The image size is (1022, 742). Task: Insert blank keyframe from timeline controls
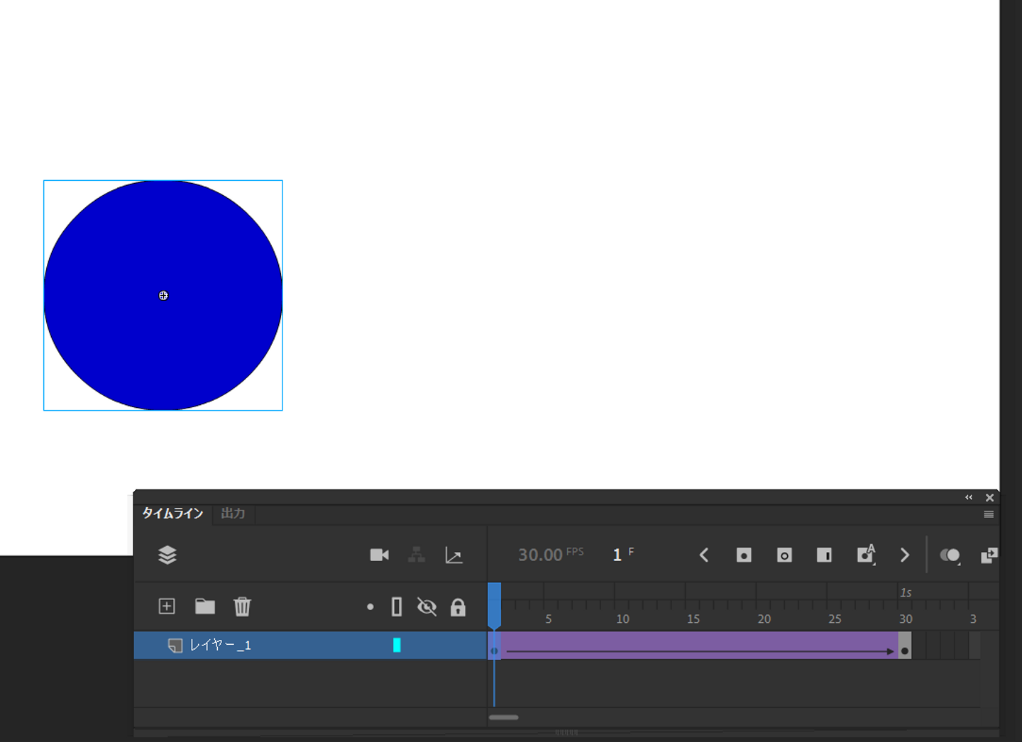pos(784,555)
